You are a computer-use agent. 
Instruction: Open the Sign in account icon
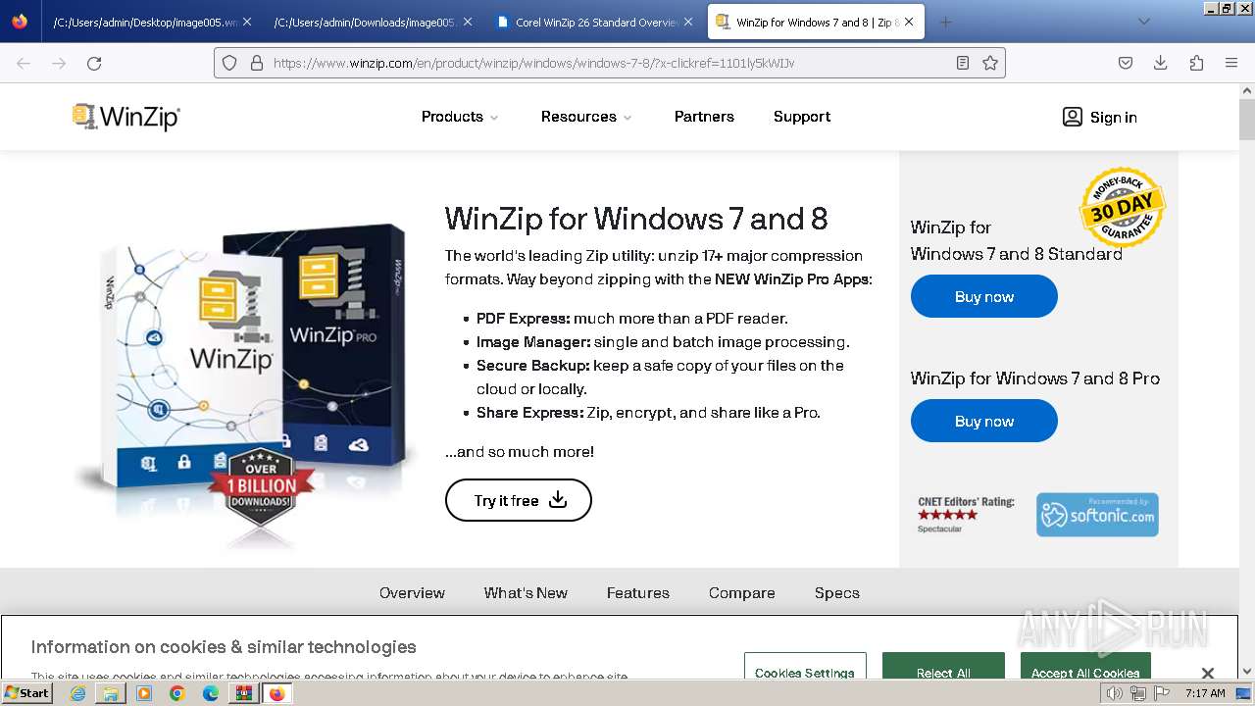[1072, 117]
